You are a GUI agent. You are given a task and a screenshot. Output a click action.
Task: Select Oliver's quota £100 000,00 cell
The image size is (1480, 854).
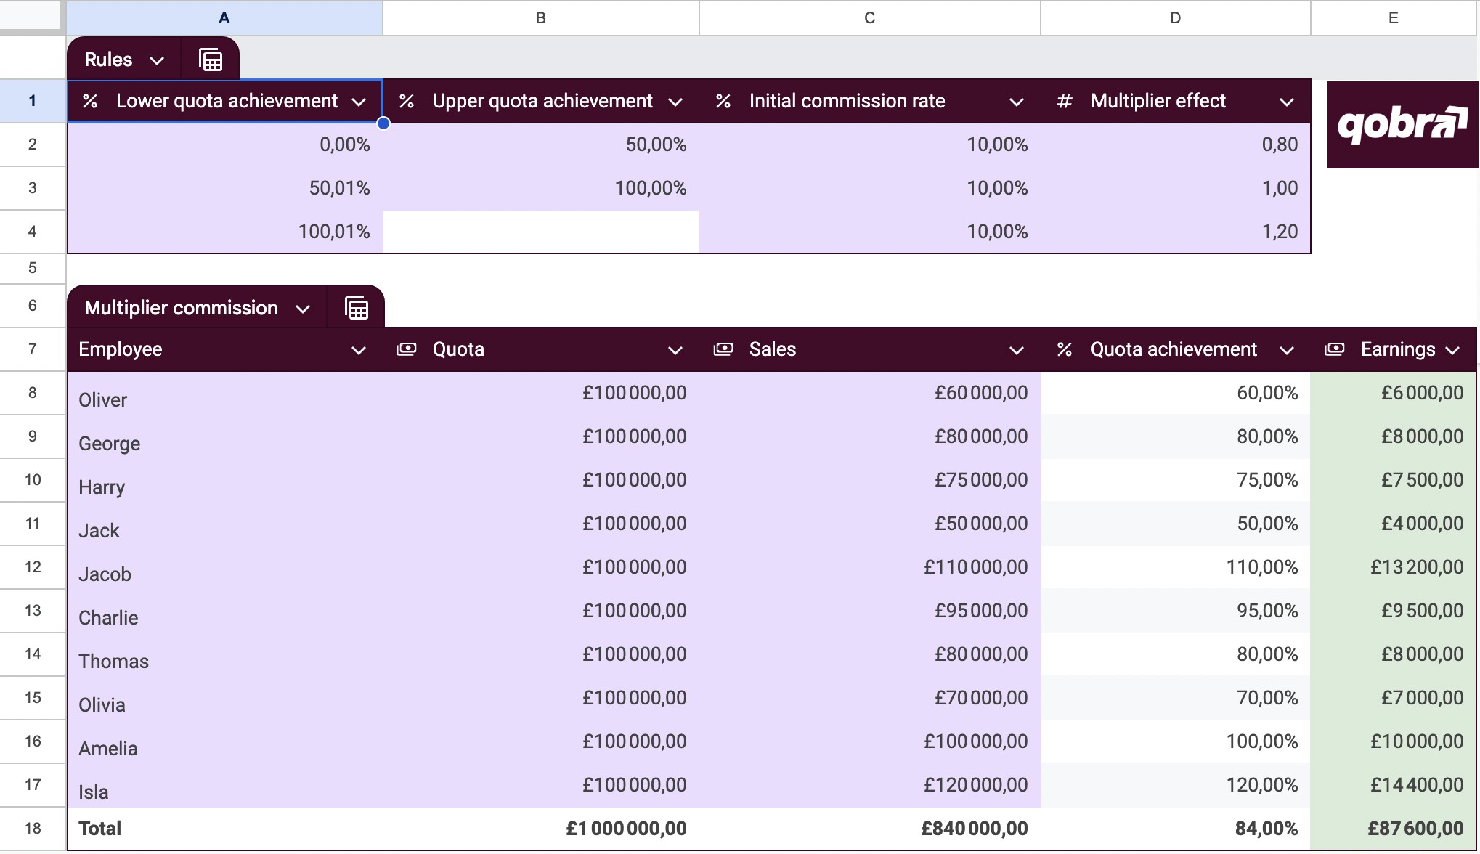(x=541, y=393)
